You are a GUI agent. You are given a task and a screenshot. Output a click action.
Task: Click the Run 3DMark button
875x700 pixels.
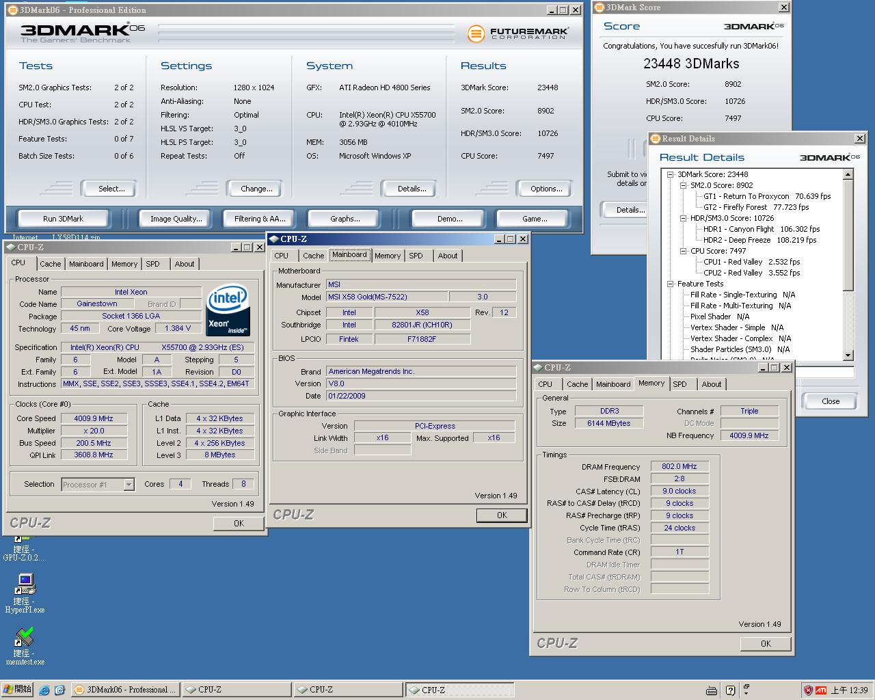click(x=63, y=219)
